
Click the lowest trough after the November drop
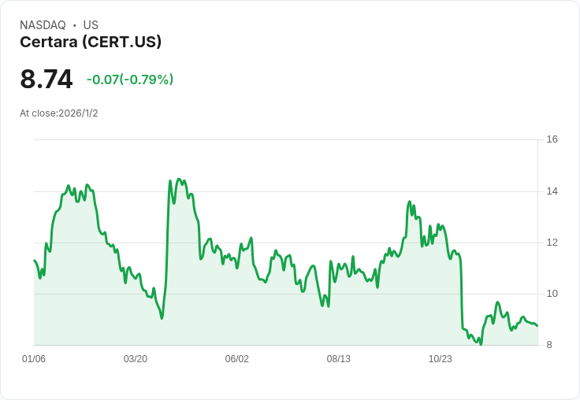481,344
